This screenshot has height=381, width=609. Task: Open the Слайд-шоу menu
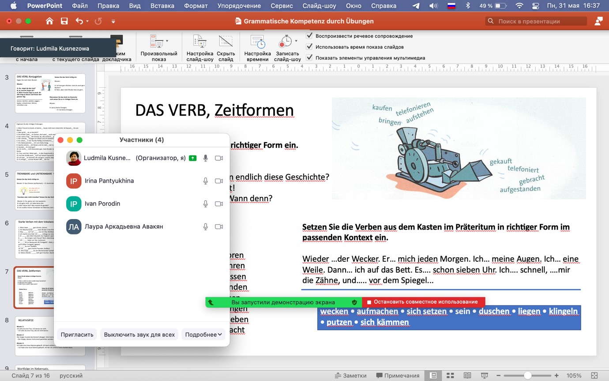319,6
